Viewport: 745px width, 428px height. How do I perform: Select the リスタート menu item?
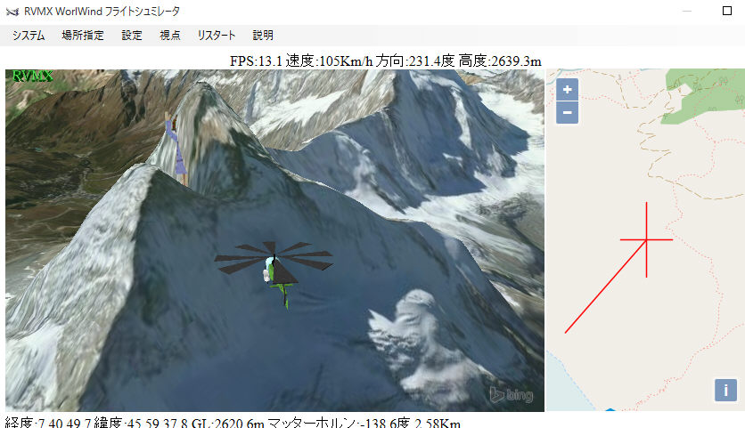click(217, 35)
